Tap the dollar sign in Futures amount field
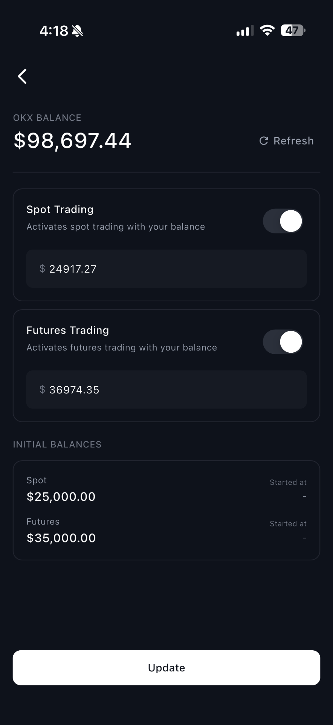This screenshot has height=725, width=333. [42, 390]
